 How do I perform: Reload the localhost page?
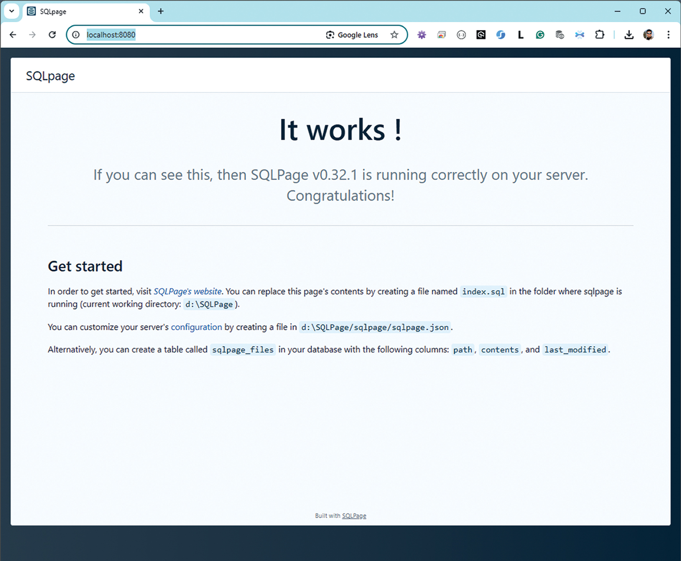pos(52,35)
